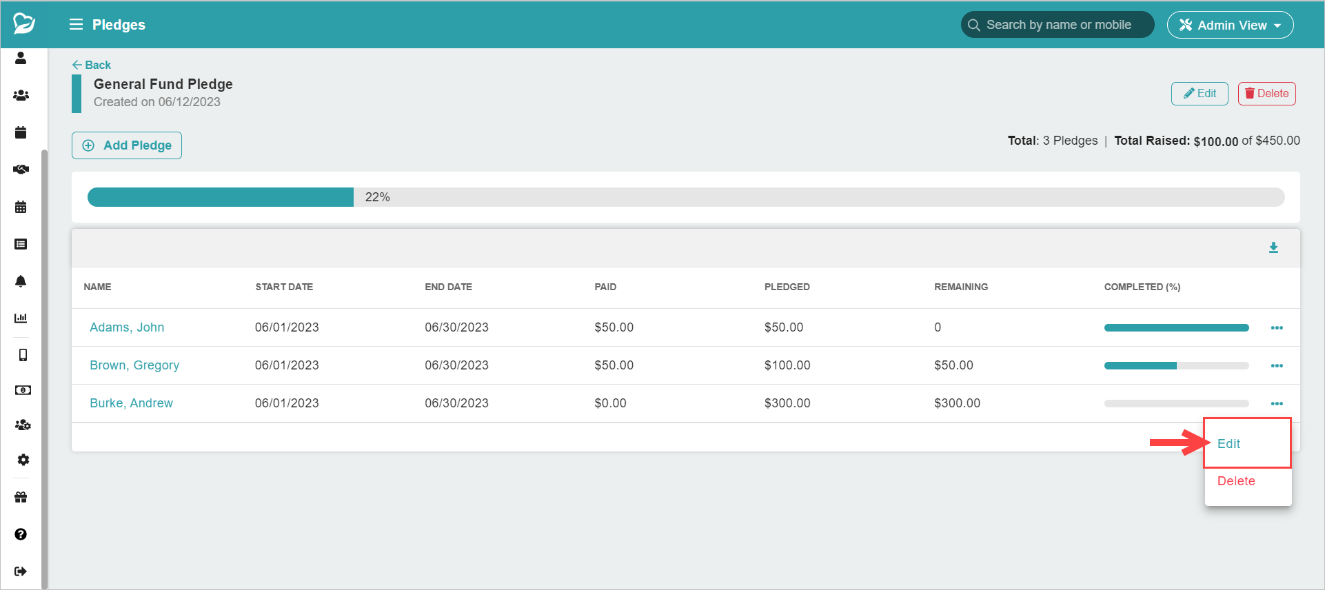Open Adams, John profile link
The height and width of the screenshot is (590, 1325).
pos(127,327)
